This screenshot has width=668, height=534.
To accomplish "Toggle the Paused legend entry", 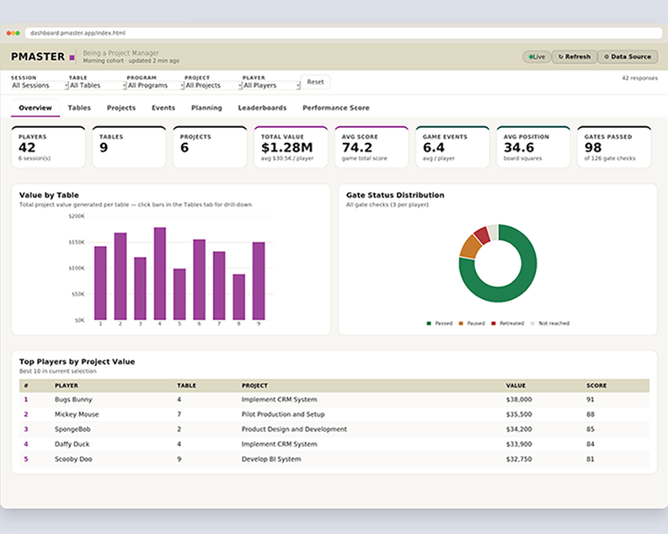I will [x=472, y=323].
